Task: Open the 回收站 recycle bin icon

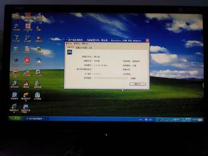Action: point(16,50)
